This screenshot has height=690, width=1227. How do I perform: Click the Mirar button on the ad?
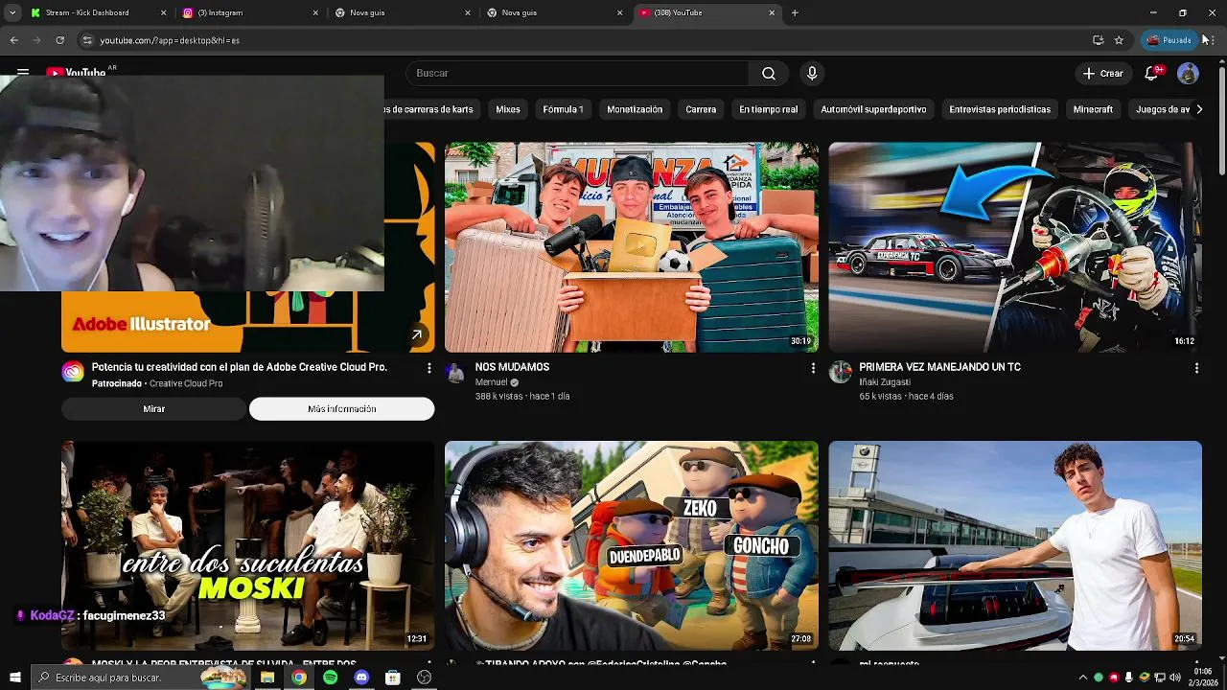tap(154, 409)
